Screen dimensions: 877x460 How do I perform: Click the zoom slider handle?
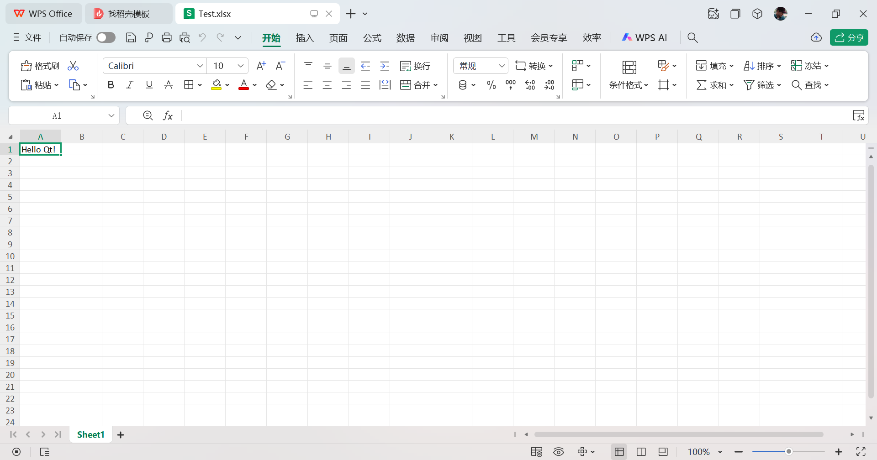pyautogui.click(x=788, y=452)
